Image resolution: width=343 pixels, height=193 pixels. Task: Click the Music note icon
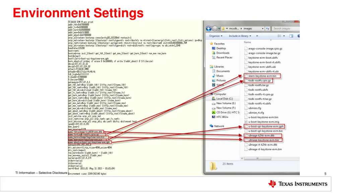[x=213, y=76]
